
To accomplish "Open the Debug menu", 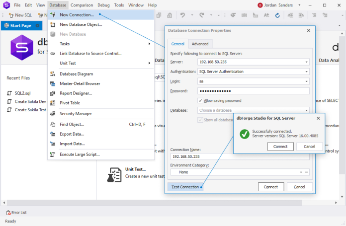I will point(103,5).
